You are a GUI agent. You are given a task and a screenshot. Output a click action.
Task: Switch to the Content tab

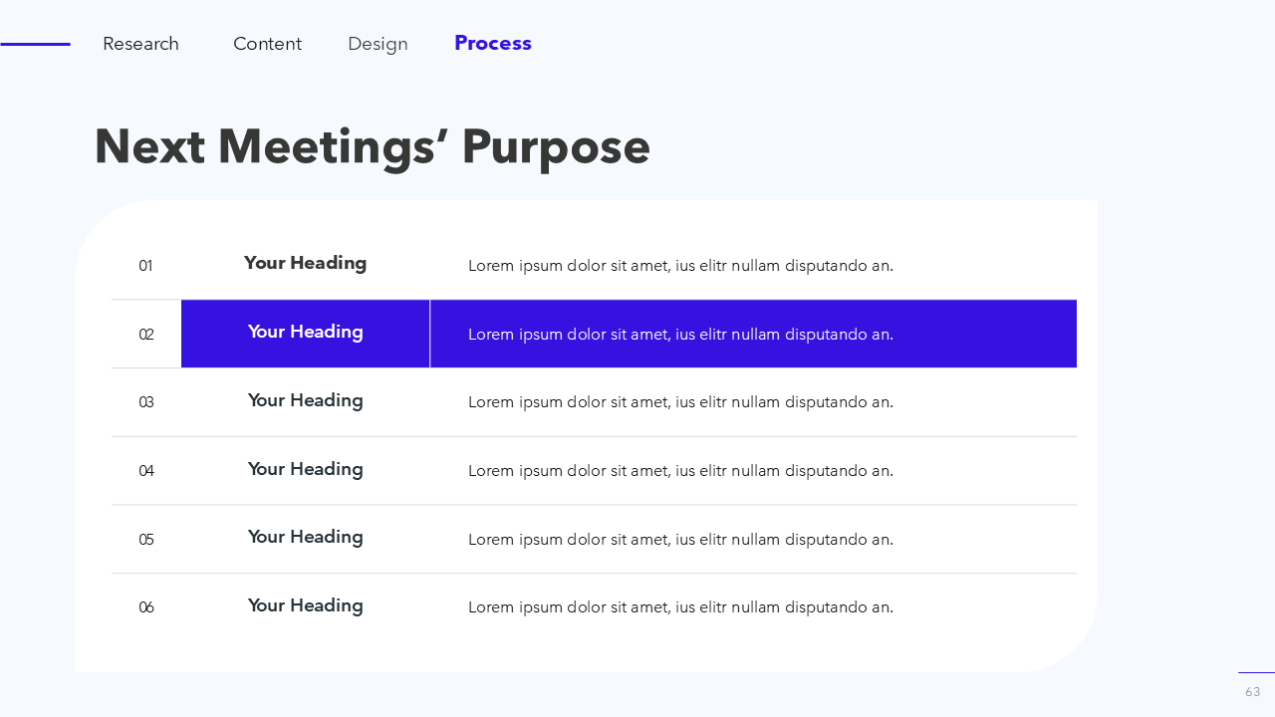(x=267, y=44)
